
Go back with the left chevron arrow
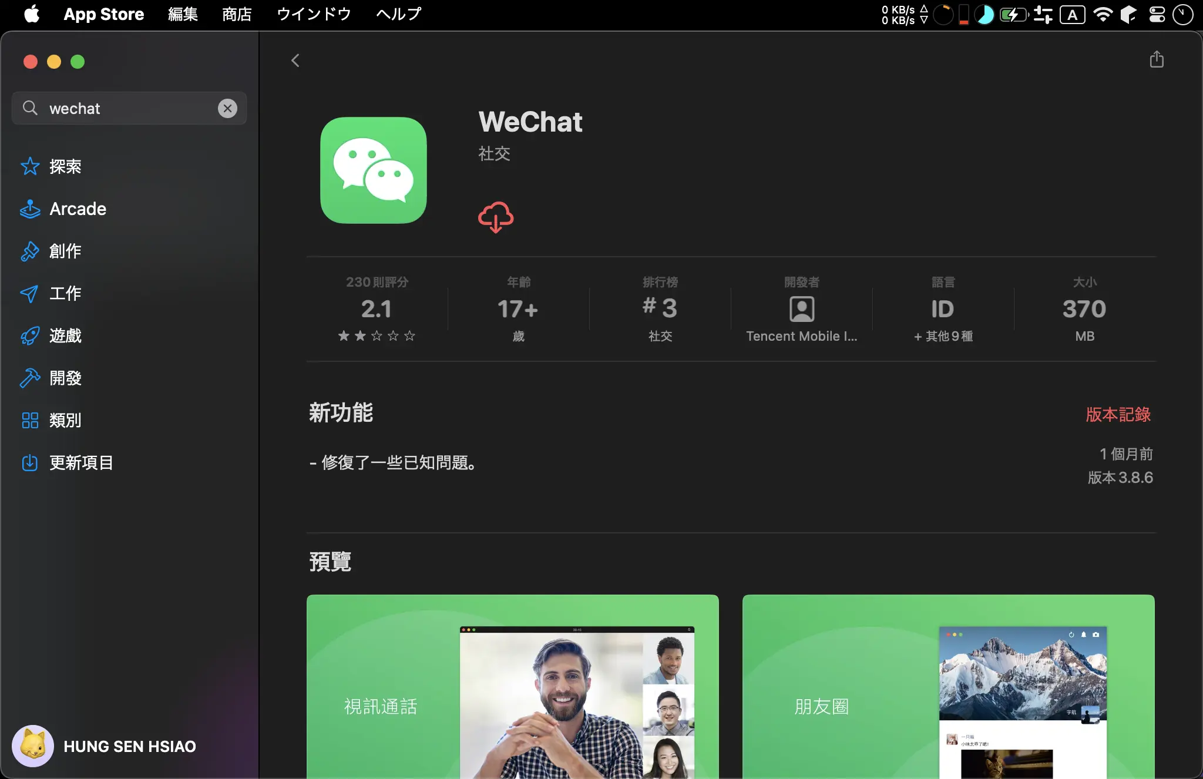(x=295, y=61)
